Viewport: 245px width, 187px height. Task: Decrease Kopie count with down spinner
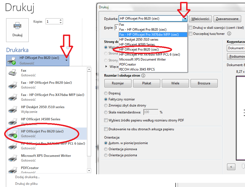[x=60, y=23]
